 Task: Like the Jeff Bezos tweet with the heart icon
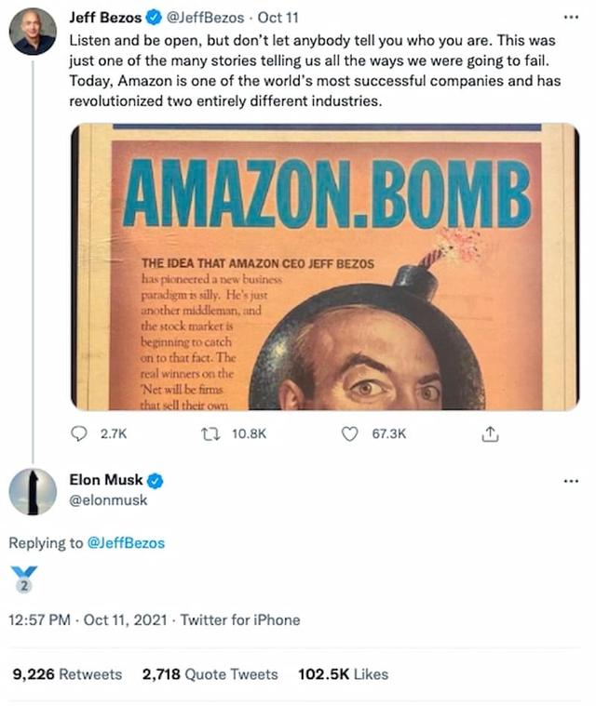(350, 433)
